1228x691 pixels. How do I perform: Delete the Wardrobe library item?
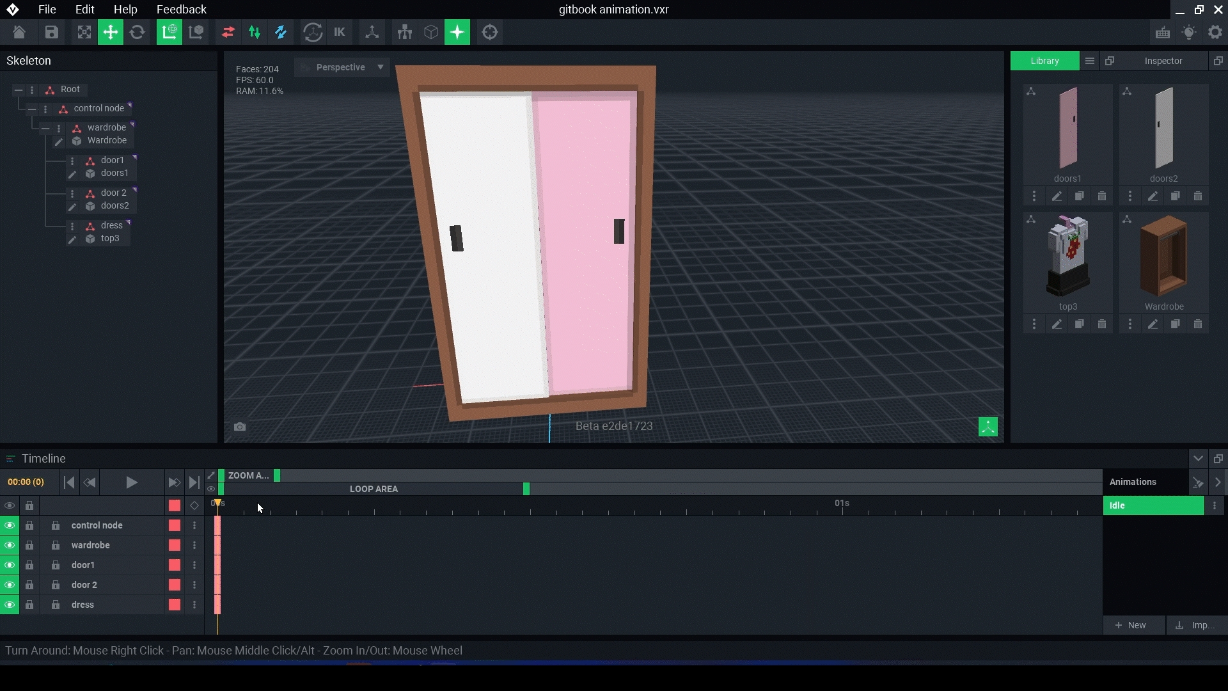(1198, 324)
